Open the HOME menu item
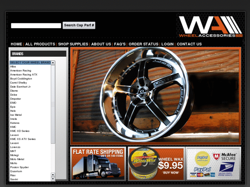This screenshot has width=250, height=187. point(17,44)
